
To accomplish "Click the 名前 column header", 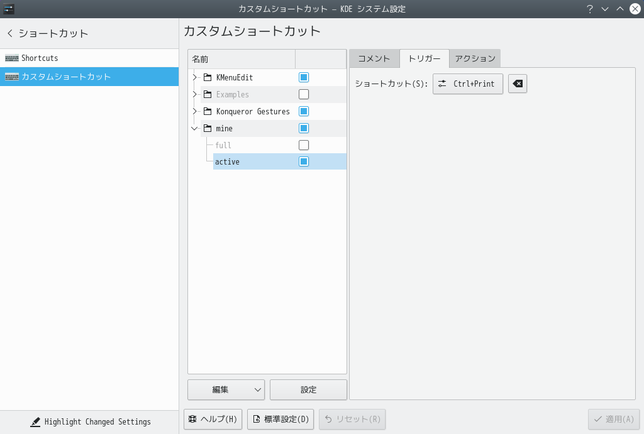I will pyautogui.click(x=241, y=59).
